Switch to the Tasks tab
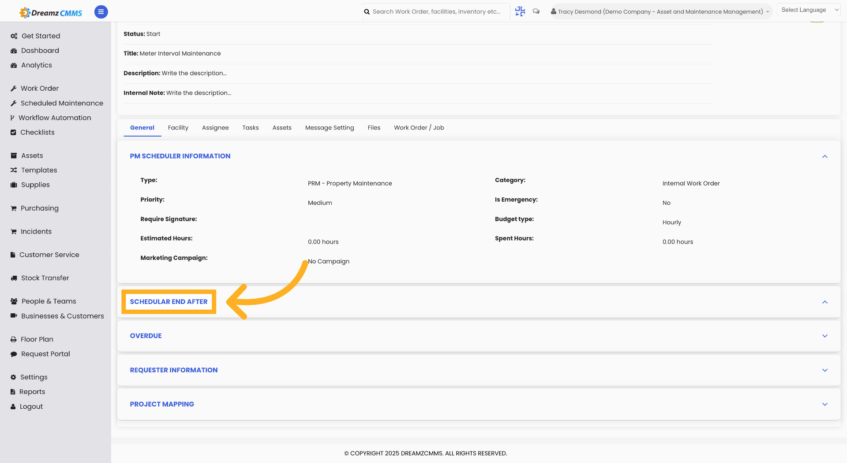Viewport: 847px width, 463px height. click(x=251, y=128)
